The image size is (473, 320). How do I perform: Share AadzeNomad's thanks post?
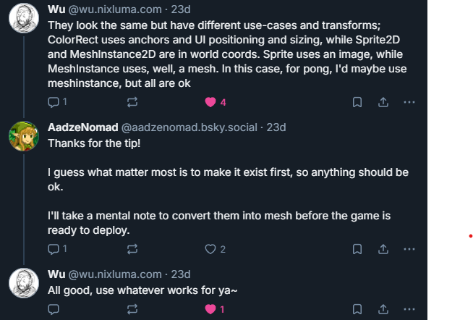(383, 249)
